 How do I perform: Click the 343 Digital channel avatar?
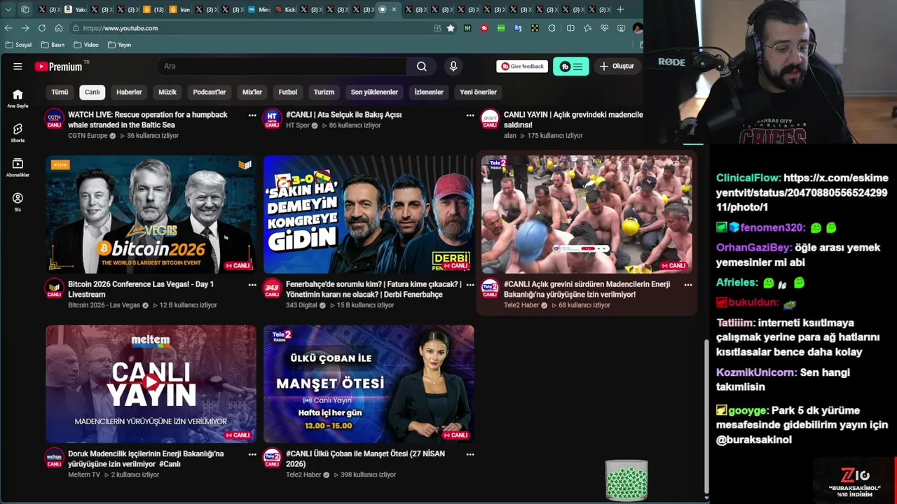272,288
